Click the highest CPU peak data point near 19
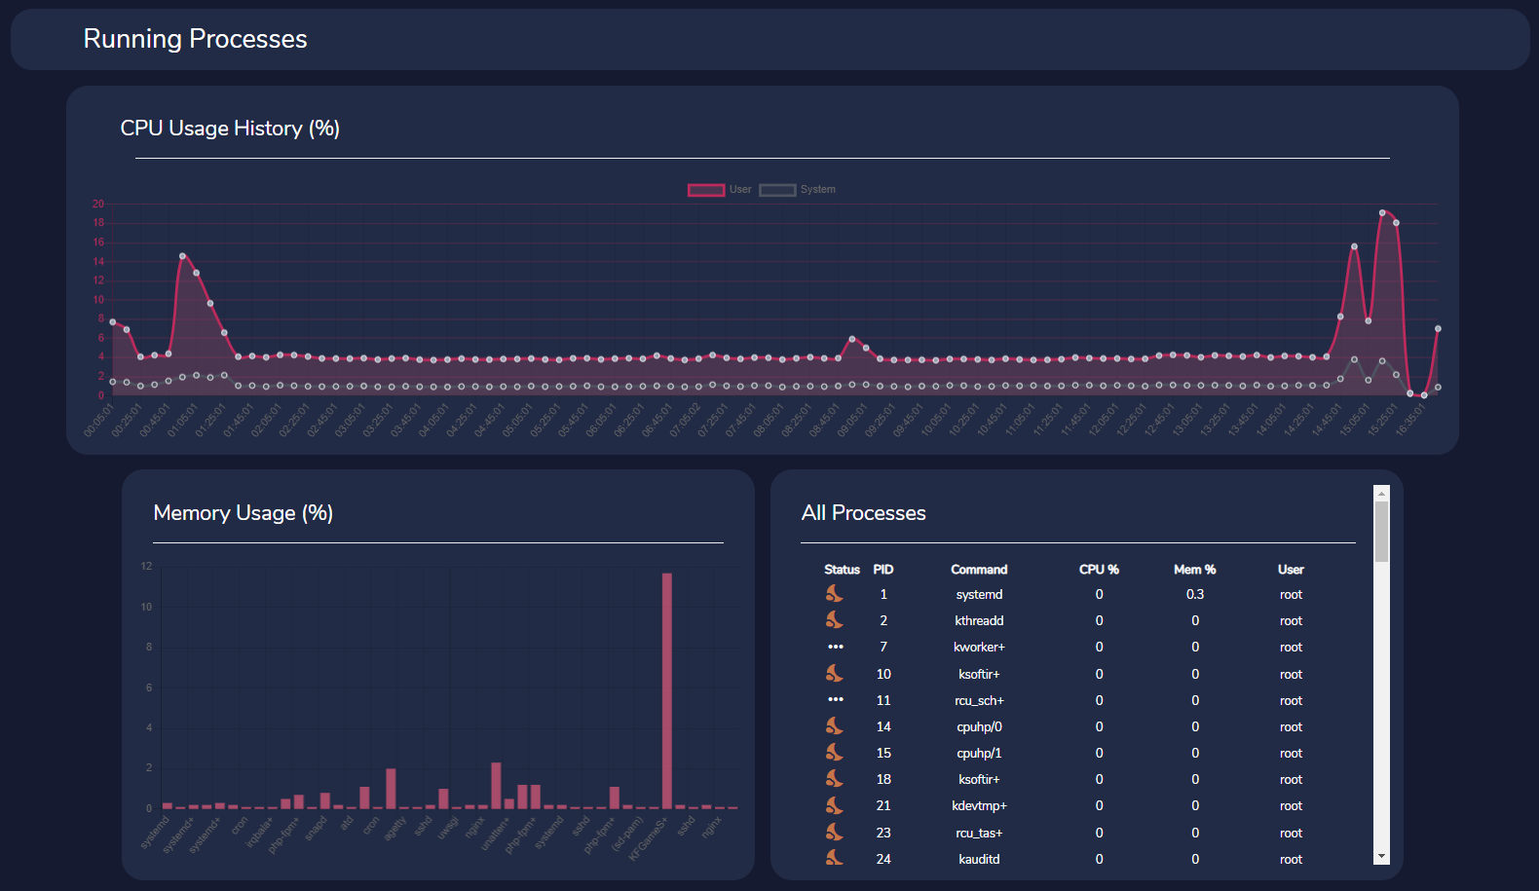The width and height of the screenshot is (1539, 891). coord(1382,212)
